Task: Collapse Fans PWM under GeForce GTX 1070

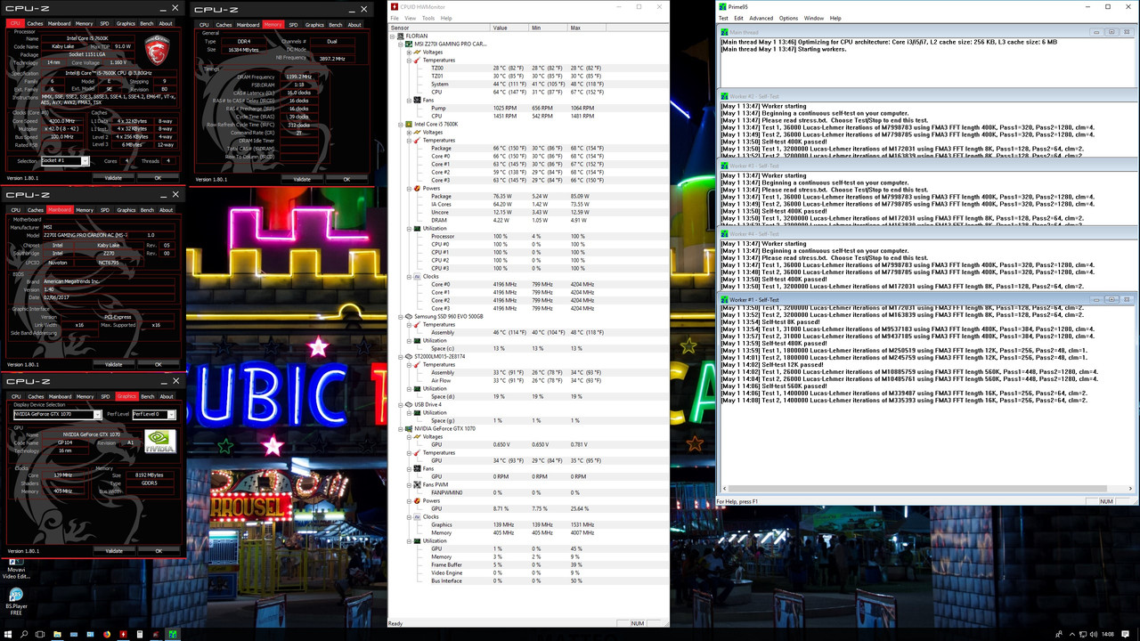Action: [409, 484]
